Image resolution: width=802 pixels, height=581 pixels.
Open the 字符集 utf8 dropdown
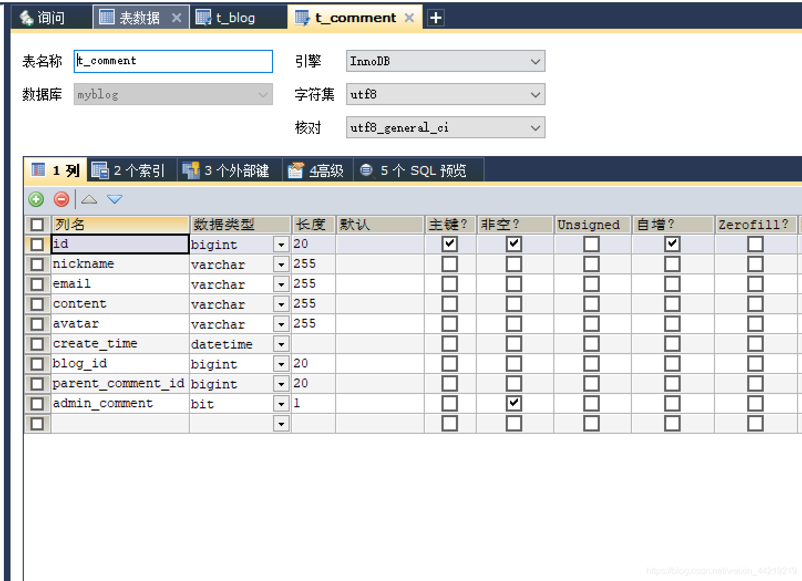(x=445, y=94)
